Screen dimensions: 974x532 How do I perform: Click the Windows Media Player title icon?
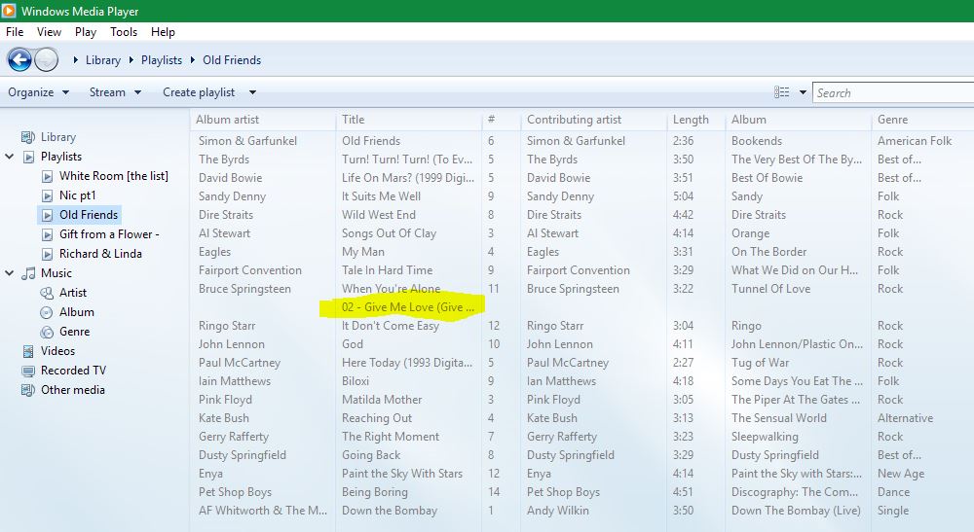click(8, 11)
